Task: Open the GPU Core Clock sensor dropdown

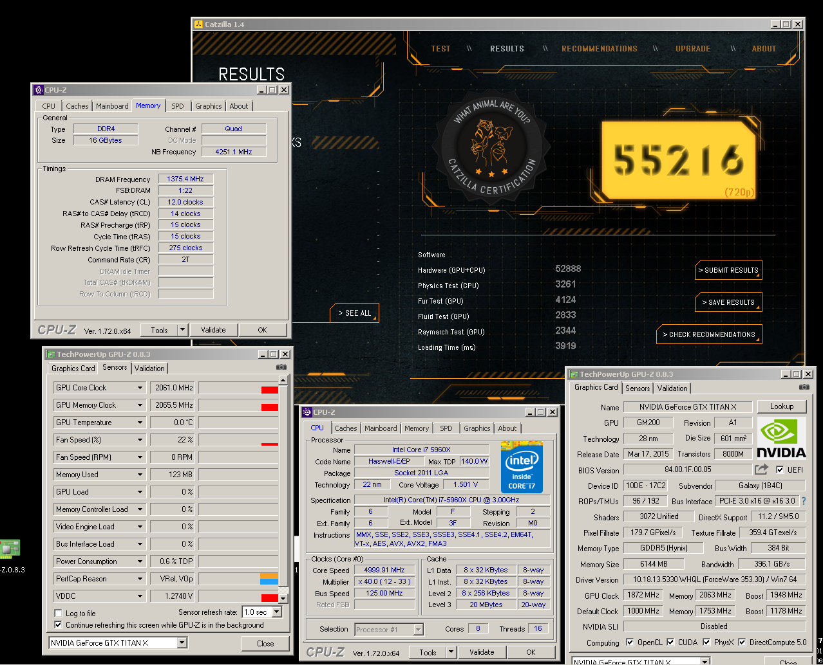Action: [140, 388]
